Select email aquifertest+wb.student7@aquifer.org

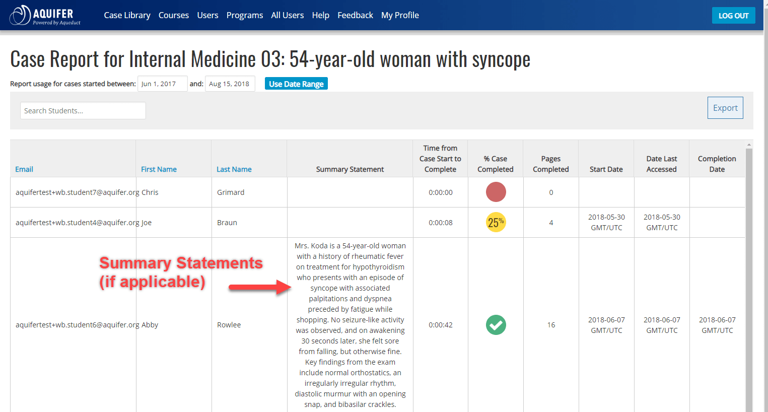(78, 192)
